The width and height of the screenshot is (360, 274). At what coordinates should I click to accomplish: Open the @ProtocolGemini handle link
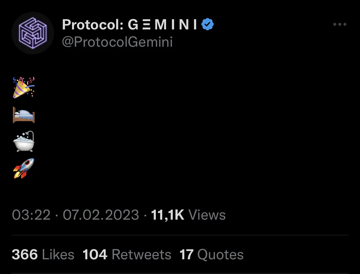(x=117, y=42)
